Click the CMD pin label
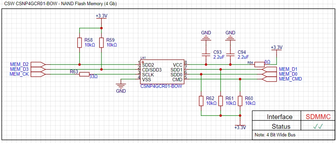Viewport: 336px width, 143px height. [178, 79]
